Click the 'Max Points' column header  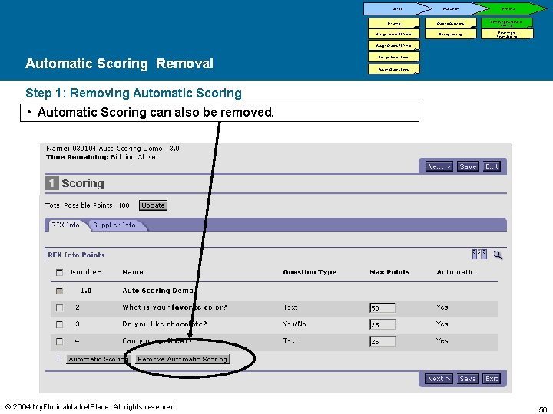(x=389, y=272)
